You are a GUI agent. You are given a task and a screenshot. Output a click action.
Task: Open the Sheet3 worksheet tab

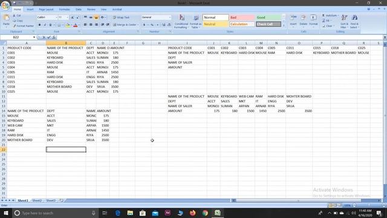point(51,200)
